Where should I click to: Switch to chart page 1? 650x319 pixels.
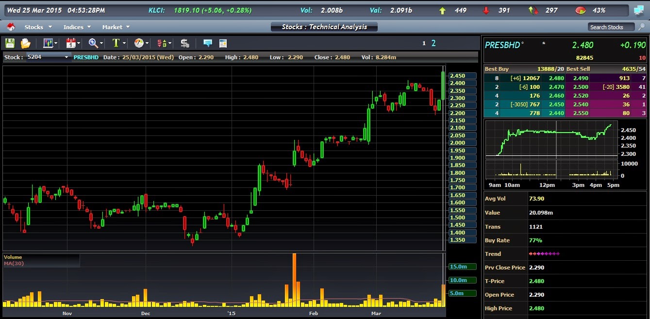[424, 44]
